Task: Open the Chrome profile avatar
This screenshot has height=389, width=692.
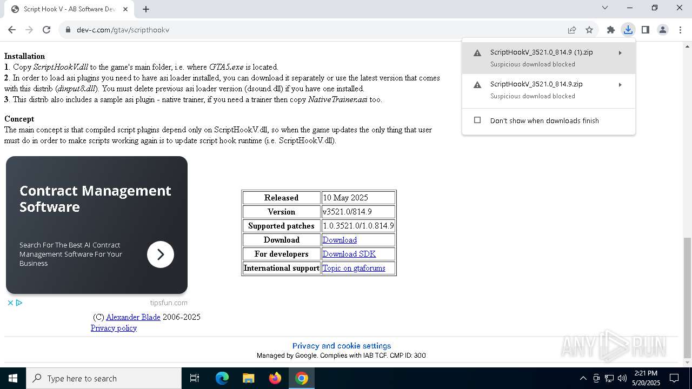Action: 663,30
